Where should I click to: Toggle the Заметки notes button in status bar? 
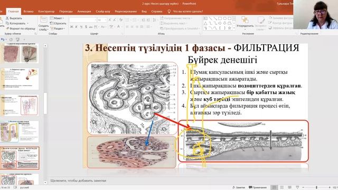click(239, 187)
